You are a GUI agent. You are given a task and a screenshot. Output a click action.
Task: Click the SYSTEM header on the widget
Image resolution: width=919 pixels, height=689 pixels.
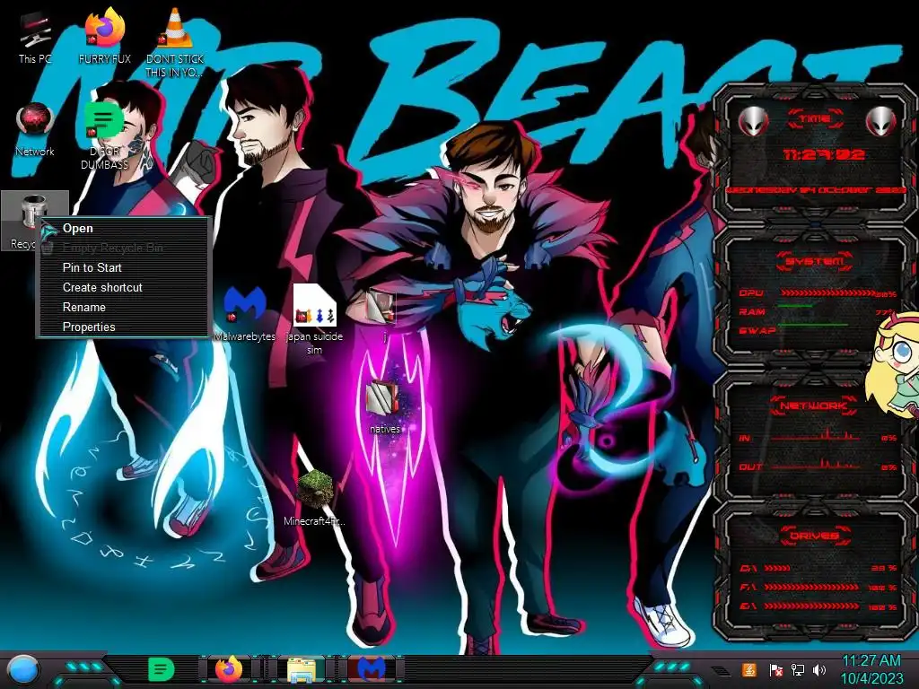coord(815,261)
